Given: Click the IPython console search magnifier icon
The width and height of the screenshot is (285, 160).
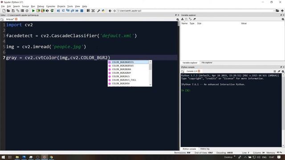Looking at the screenshot, I should pyautogui.click(x=283, y=71).
